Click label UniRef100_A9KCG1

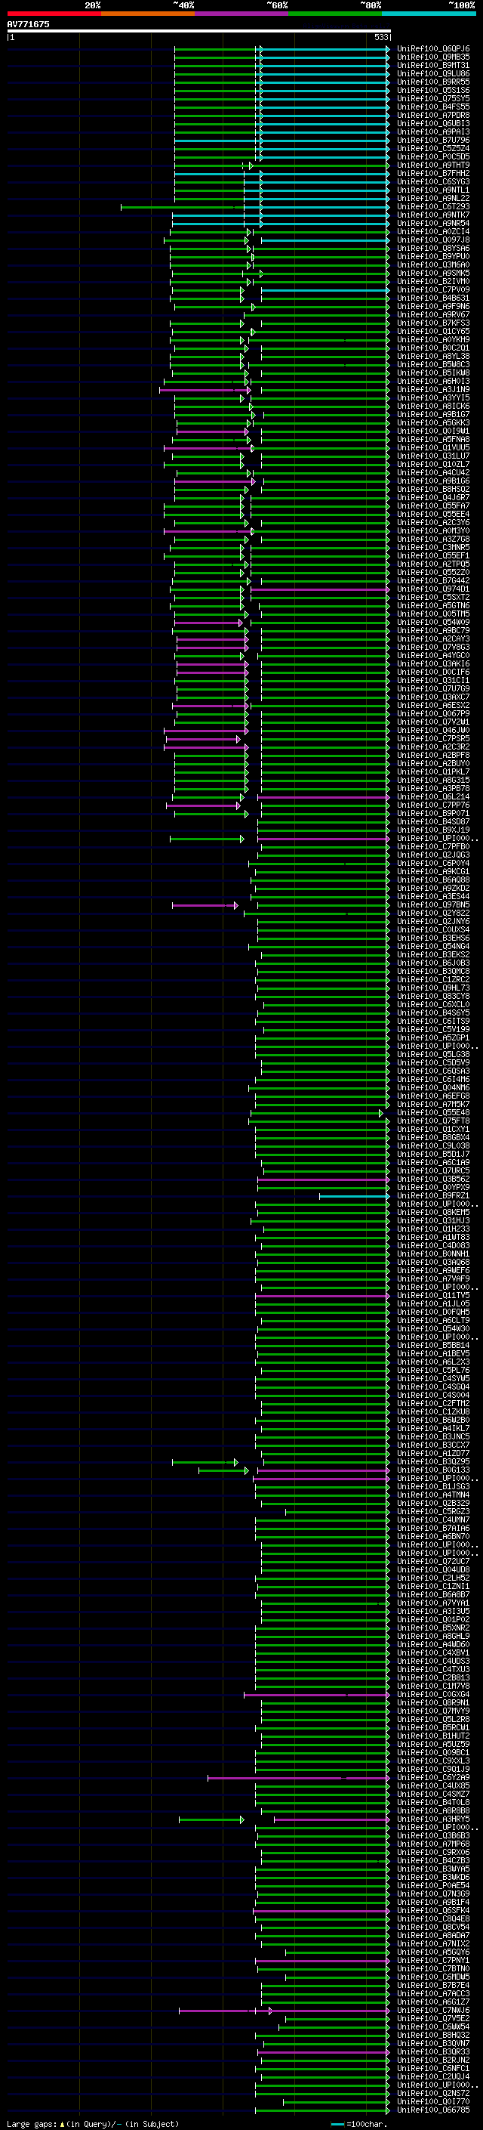[433, 871]
